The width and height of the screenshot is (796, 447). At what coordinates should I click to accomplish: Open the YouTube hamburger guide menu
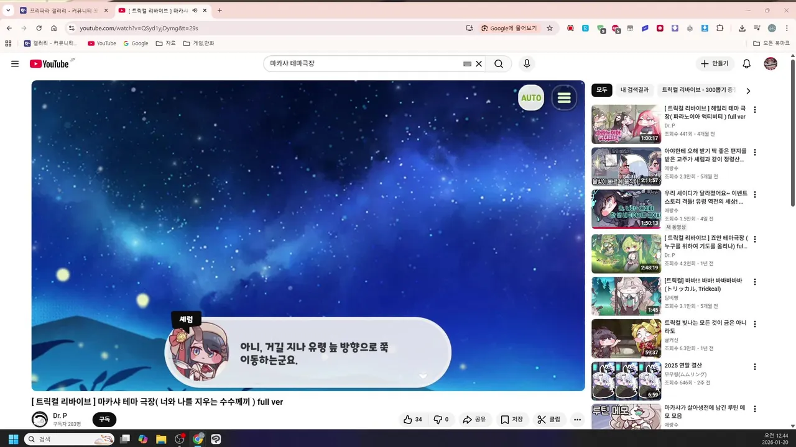(x=15, y=64)
